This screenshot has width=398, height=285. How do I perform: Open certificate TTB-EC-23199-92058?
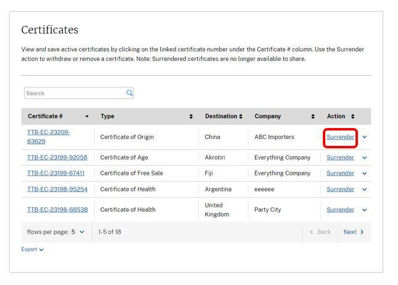pos(57,158)
